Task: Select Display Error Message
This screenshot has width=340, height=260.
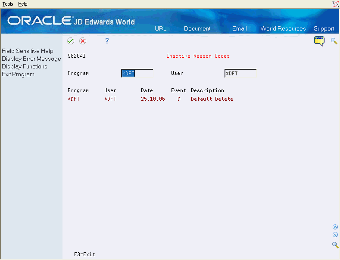Action: tap(31, 59)
